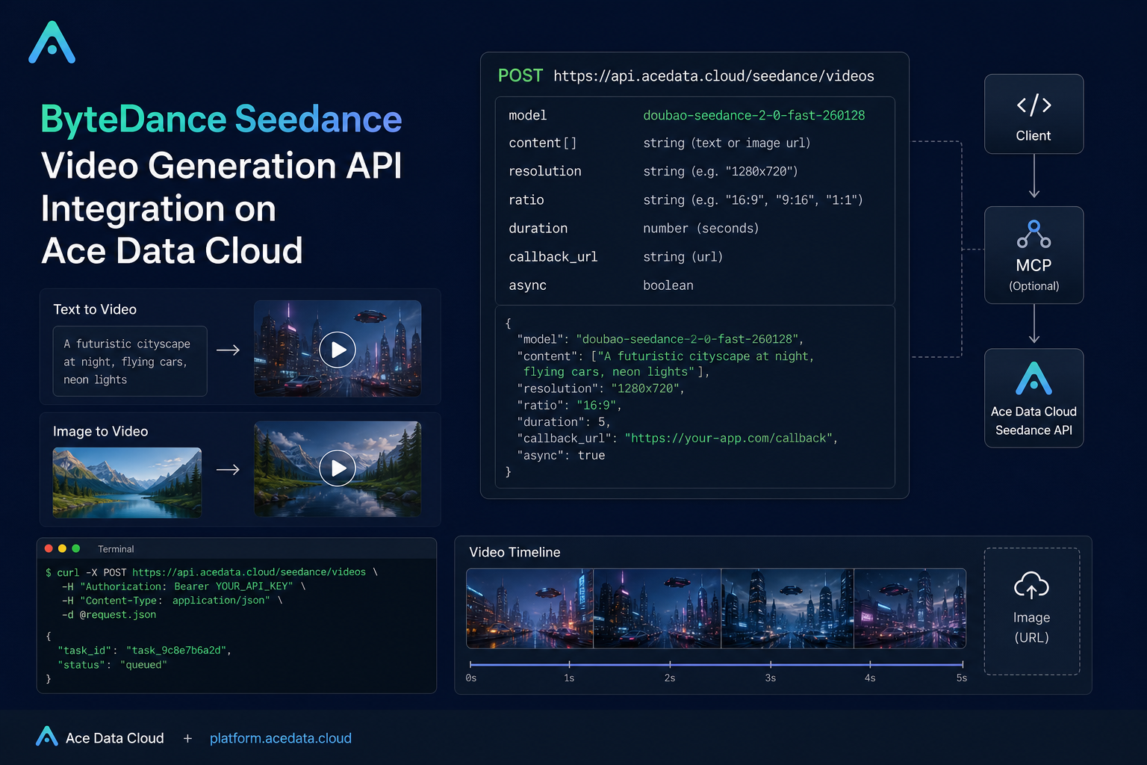Viewport: 1147px width, 765px height.
Task: Click the 'duration' parameter name
Action: (x=538, y=229)
